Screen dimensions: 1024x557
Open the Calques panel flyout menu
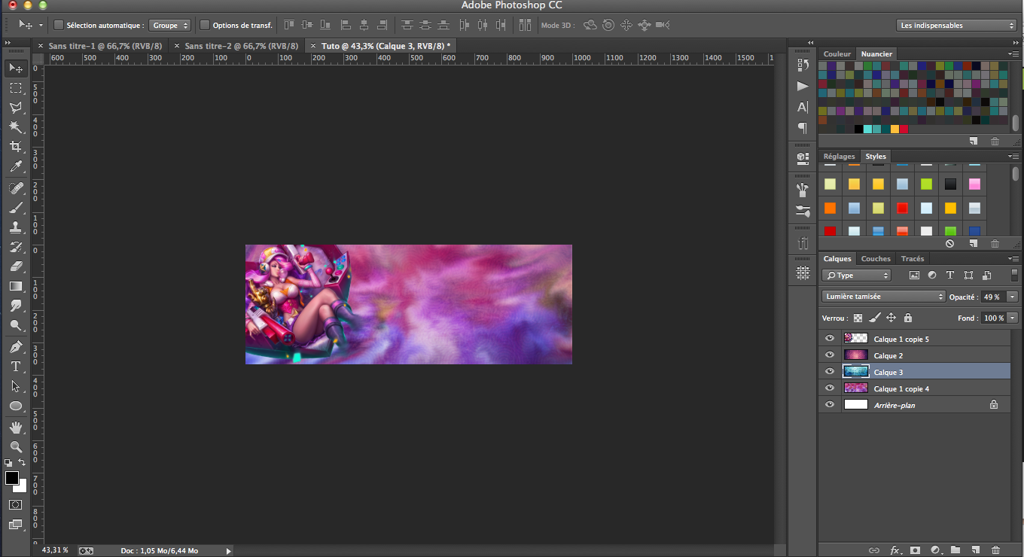pyautogui.click(x=1013, y=258)
